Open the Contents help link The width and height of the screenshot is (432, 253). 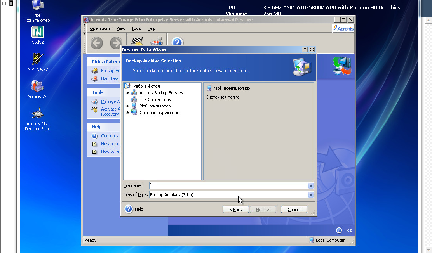110,136
